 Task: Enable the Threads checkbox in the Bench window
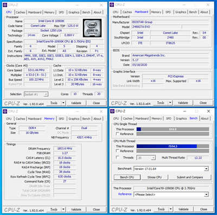pyautogui.click(x=117, y=157)
